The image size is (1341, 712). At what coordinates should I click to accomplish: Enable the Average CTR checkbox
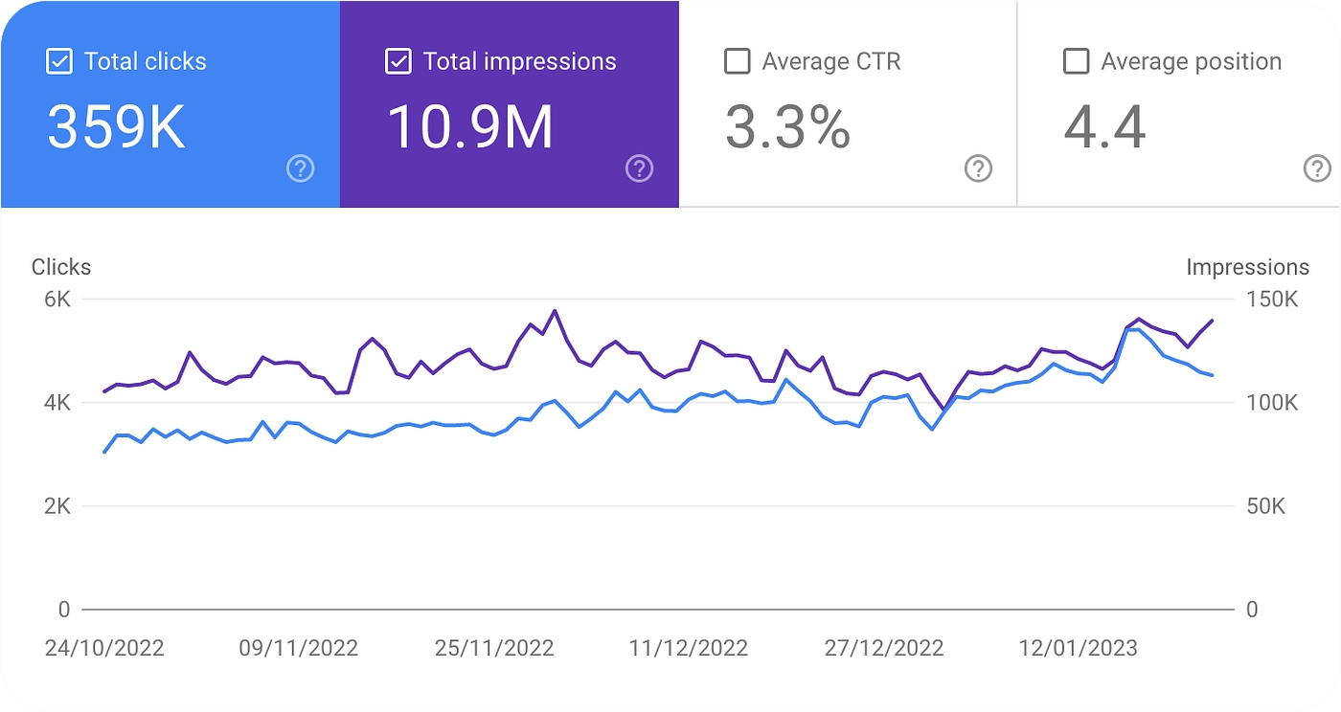click(x=737, y=62)
